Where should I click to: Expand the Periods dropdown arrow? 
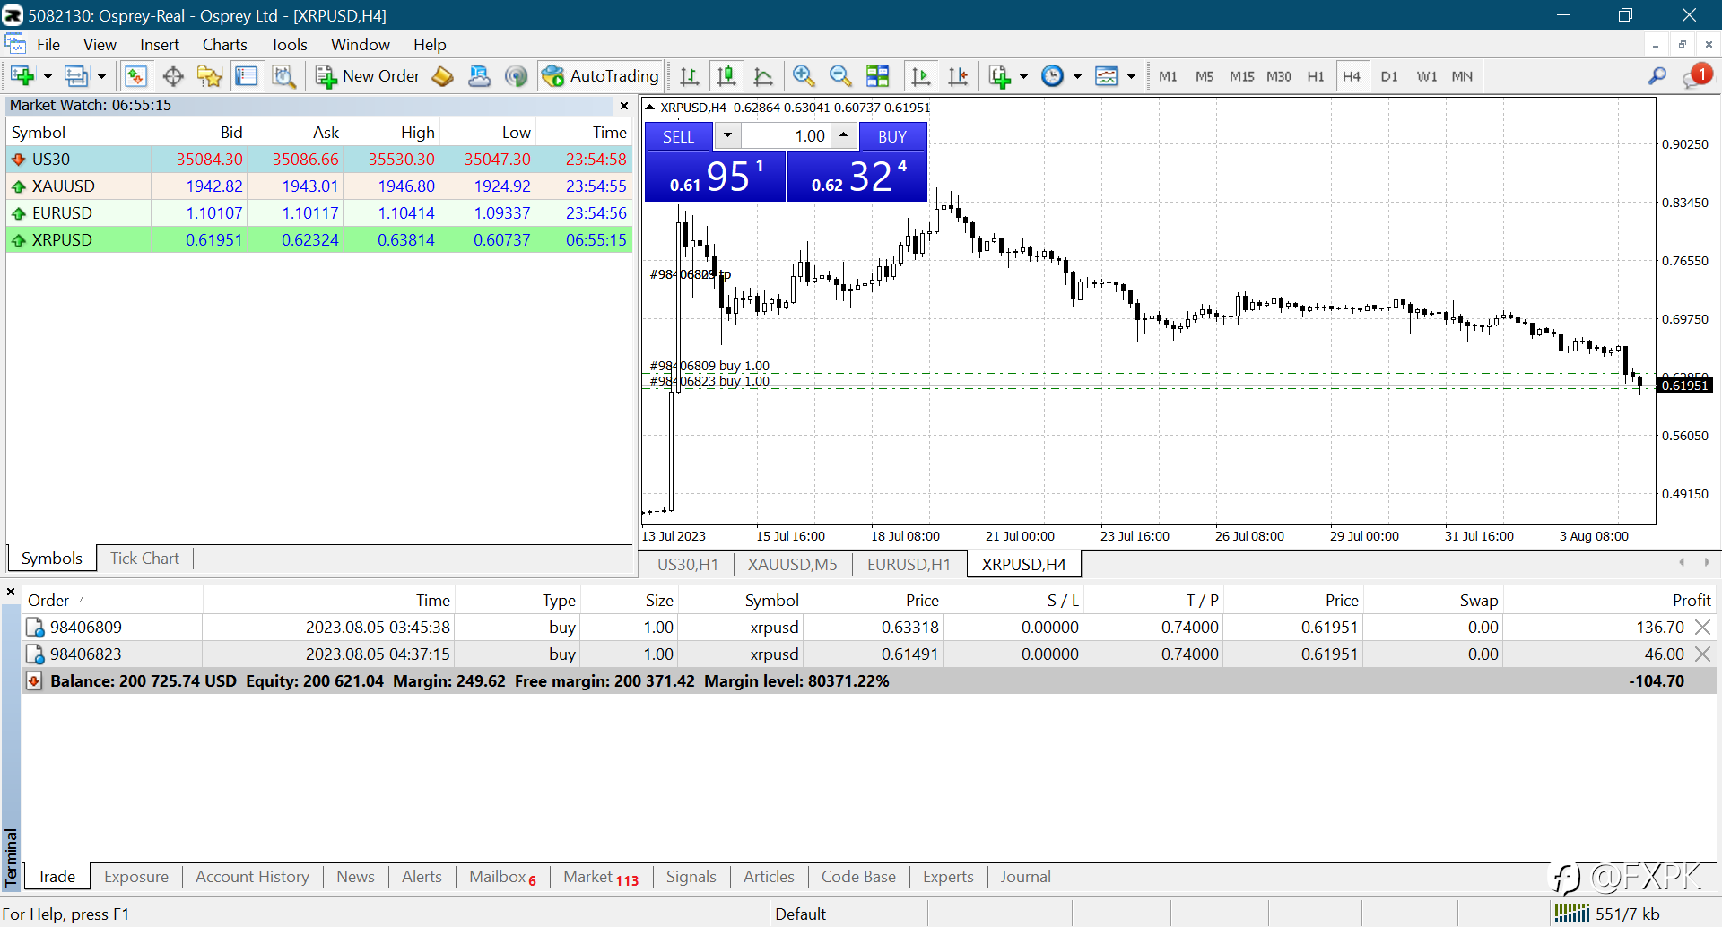click(1077, 77)
